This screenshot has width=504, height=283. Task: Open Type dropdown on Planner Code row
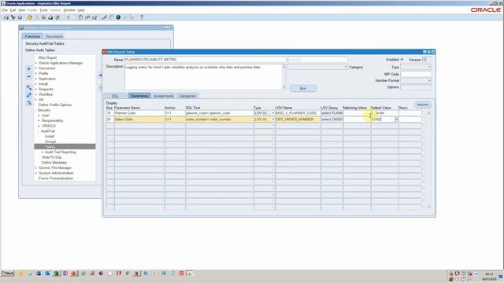(x=273, y=113)
